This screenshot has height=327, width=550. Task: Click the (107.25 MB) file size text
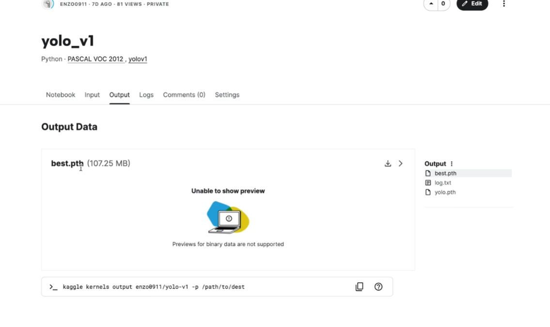tap(109, 163)
